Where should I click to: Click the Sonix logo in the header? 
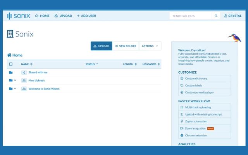(18, 16)
